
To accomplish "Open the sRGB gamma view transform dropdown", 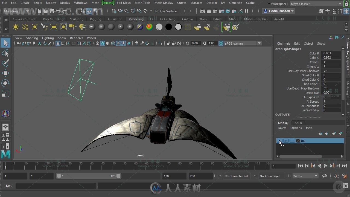I will 243,43.
